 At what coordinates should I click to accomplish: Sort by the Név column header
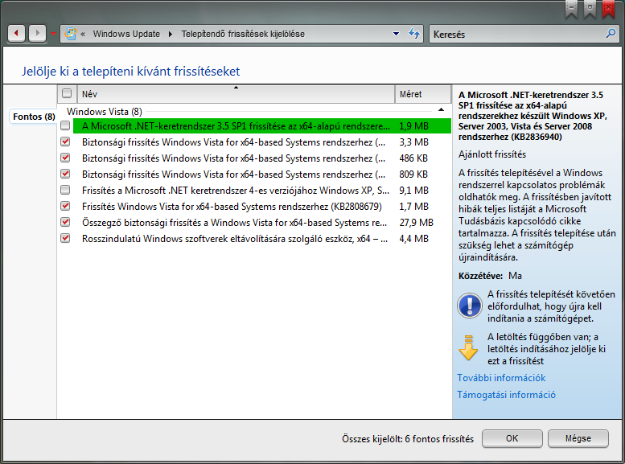coord(236,94)
